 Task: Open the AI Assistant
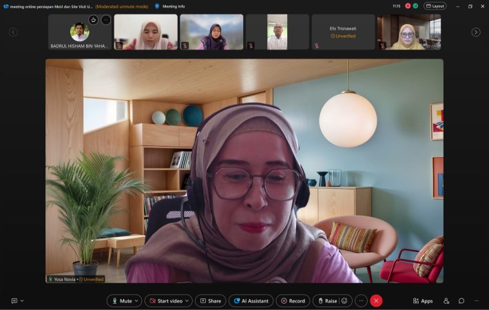(250, 301)
